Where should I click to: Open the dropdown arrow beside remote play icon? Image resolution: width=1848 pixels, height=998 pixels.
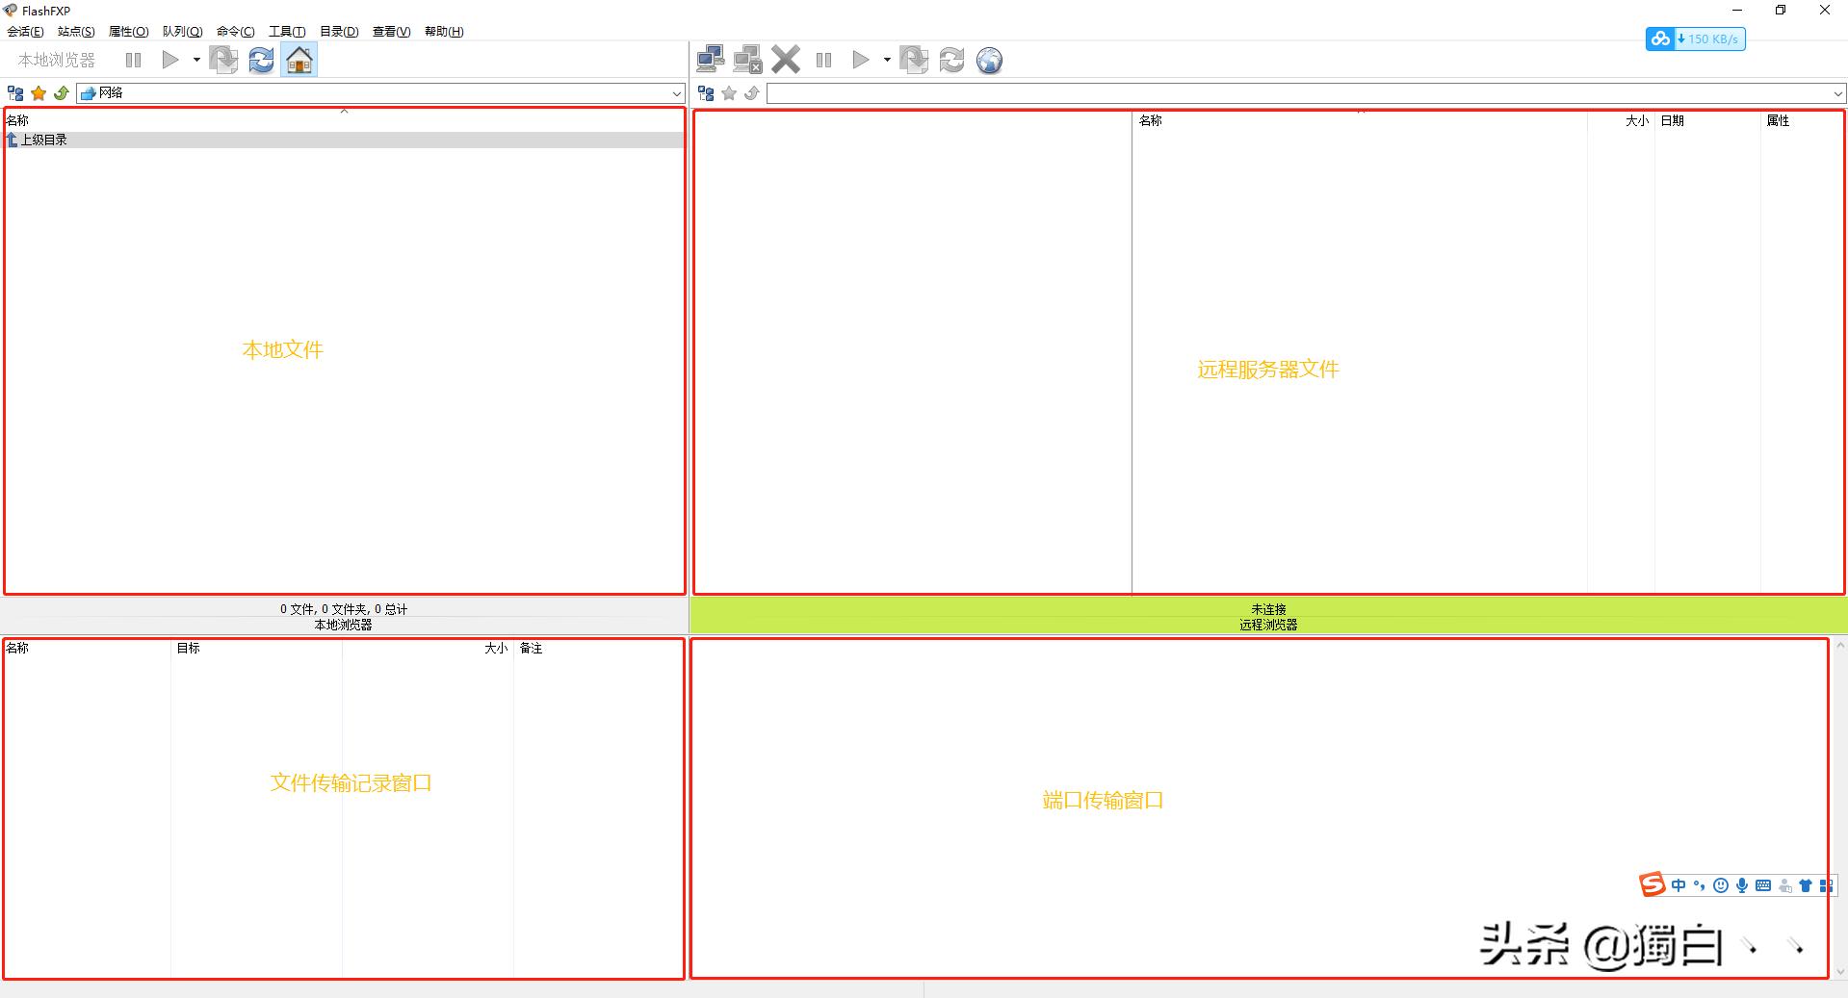coord(887,60)
